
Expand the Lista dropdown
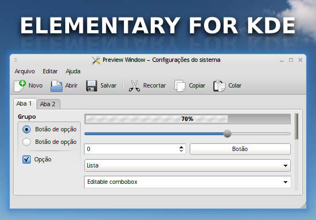pos(188,165)
